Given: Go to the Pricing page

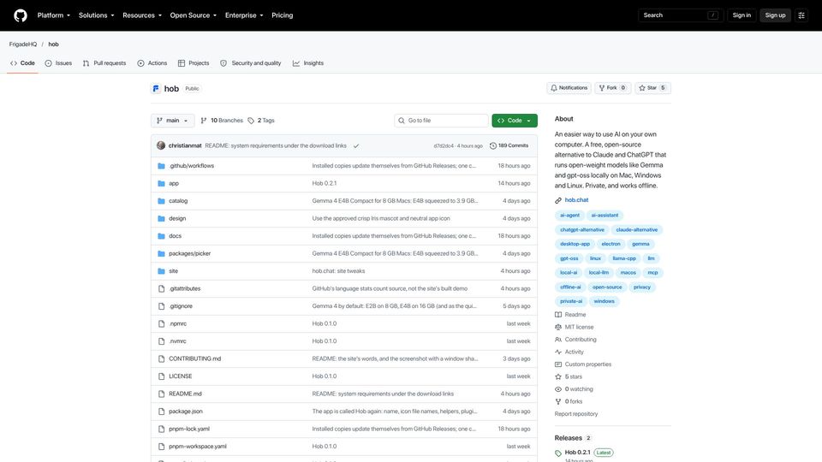Looking at the screenshot, I should 282,15.
